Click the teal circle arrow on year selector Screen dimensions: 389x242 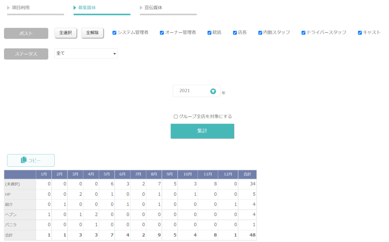pyautogui.click(x=213, y=91)
